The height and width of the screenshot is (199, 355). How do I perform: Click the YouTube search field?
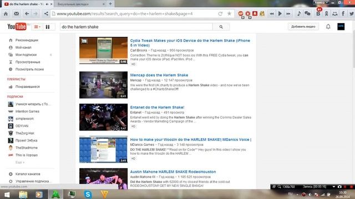coord(136,27)
